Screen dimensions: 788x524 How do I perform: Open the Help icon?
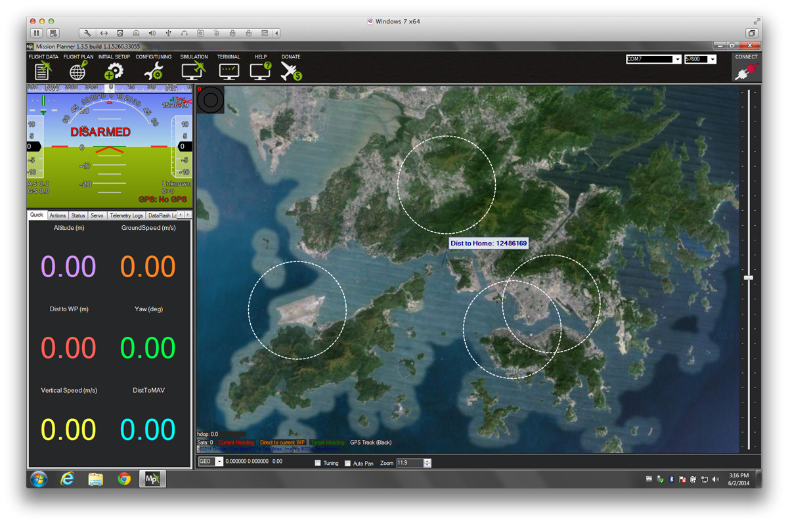(261, 70)
